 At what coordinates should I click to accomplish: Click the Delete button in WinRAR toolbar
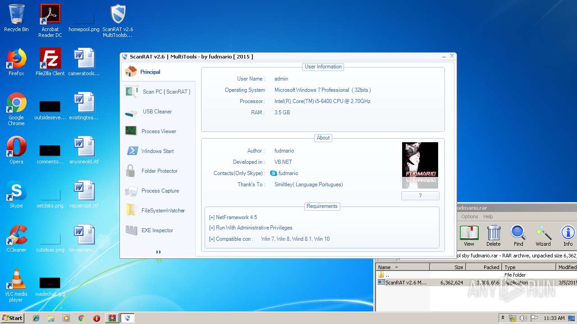(x=493, y=236)
